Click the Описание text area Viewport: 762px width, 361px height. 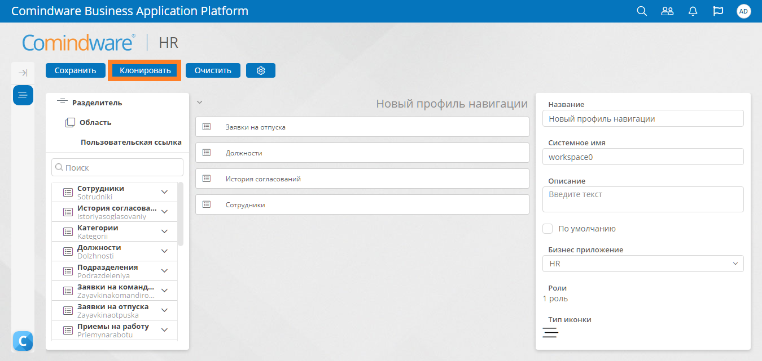(x=643, y=199)
